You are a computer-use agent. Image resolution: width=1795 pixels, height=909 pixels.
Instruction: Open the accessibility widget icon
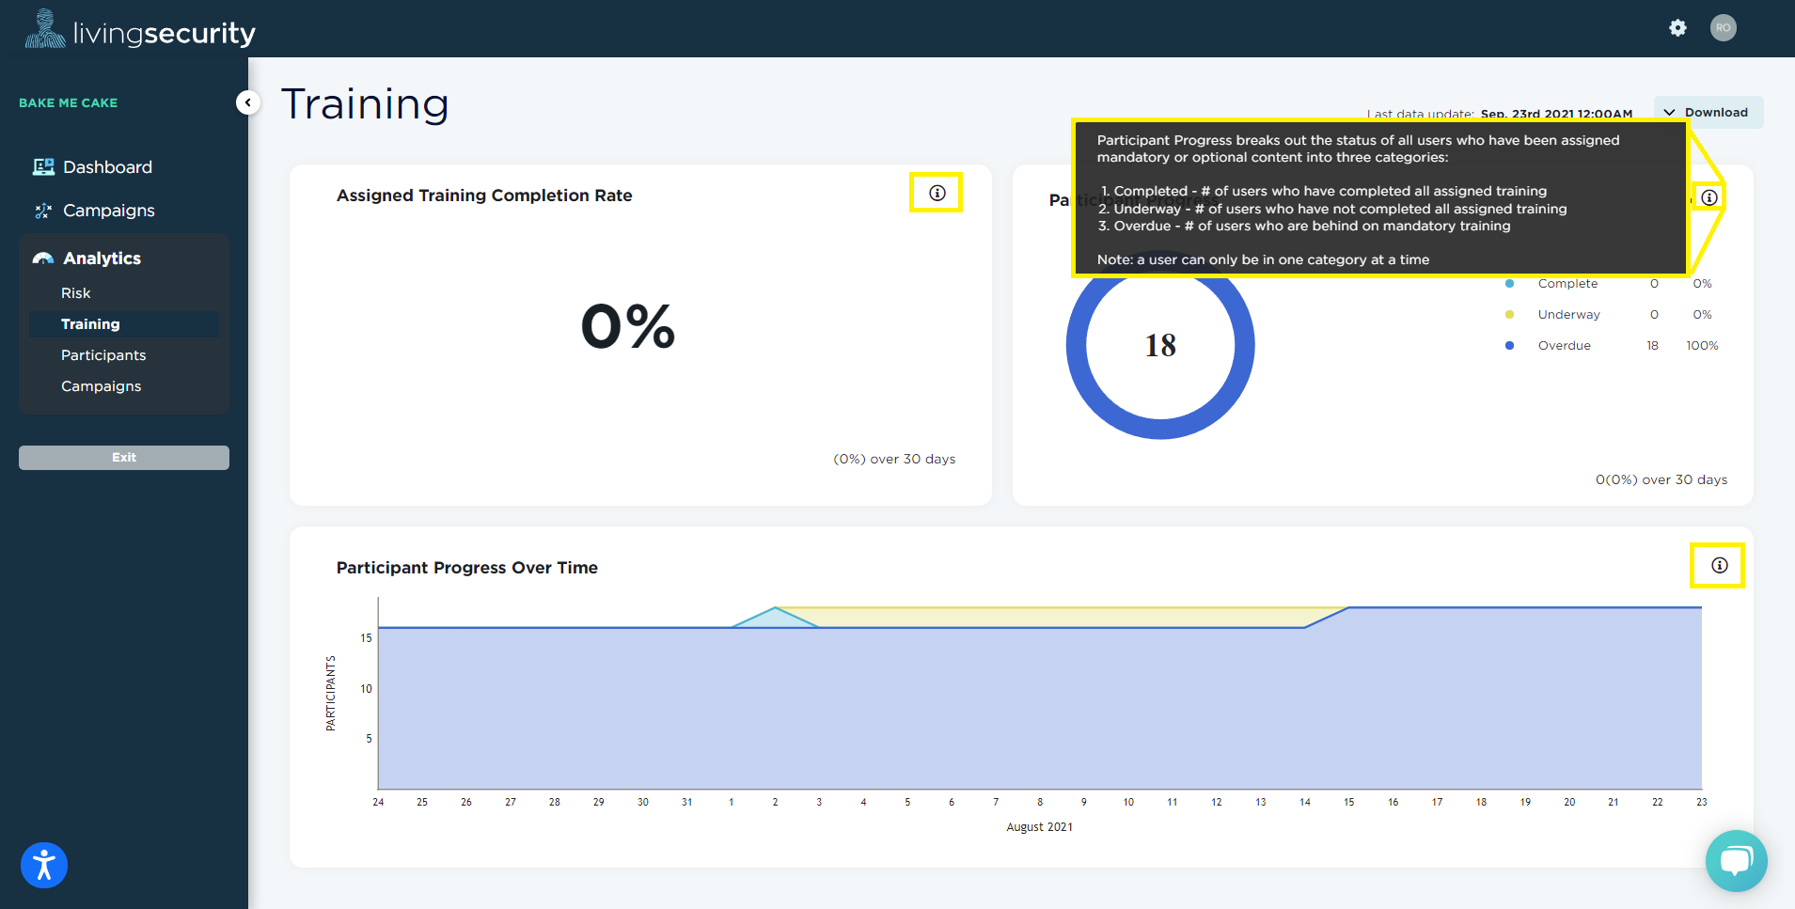point(44,865)
